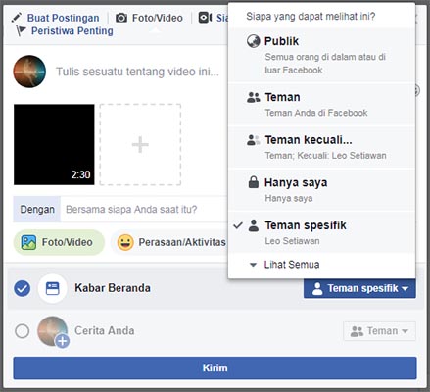Click the story avatar with plus badge

(x=53, y=331)
